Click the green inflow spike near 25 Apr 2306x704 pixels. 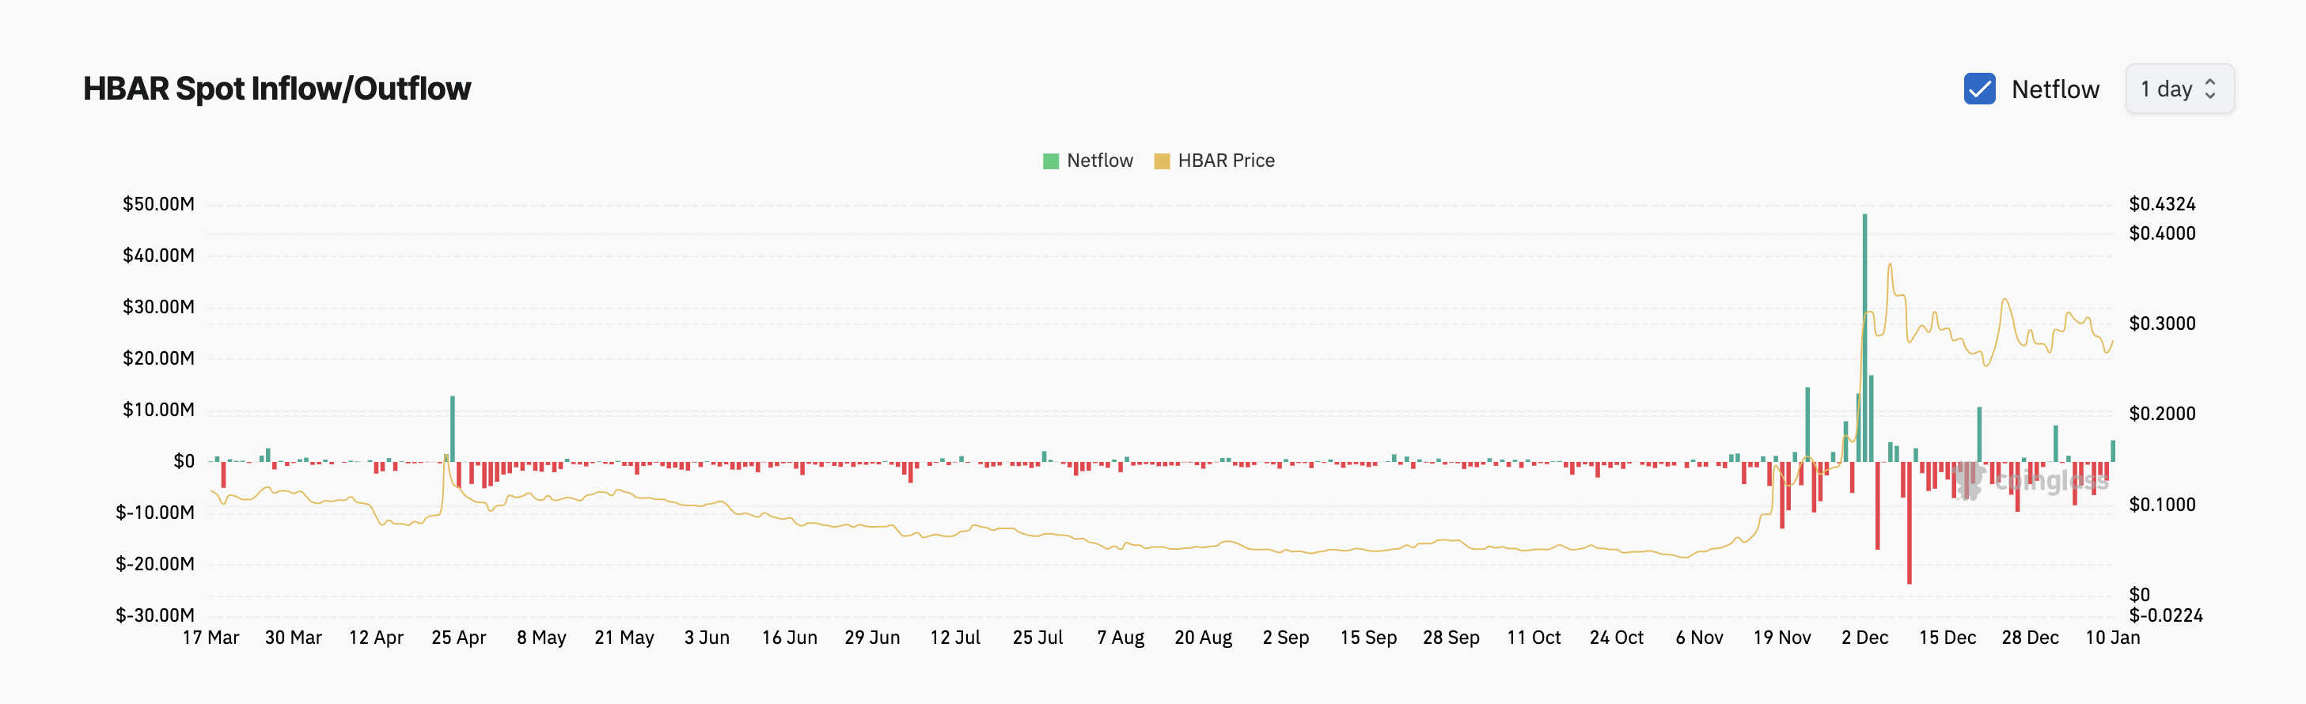(x=452, y=429)
